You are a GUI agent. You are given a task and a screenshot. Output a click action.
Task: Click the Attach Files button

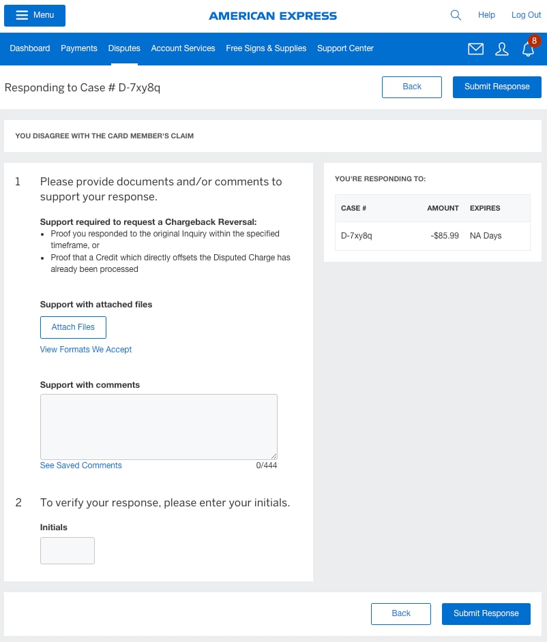[73, 327]
